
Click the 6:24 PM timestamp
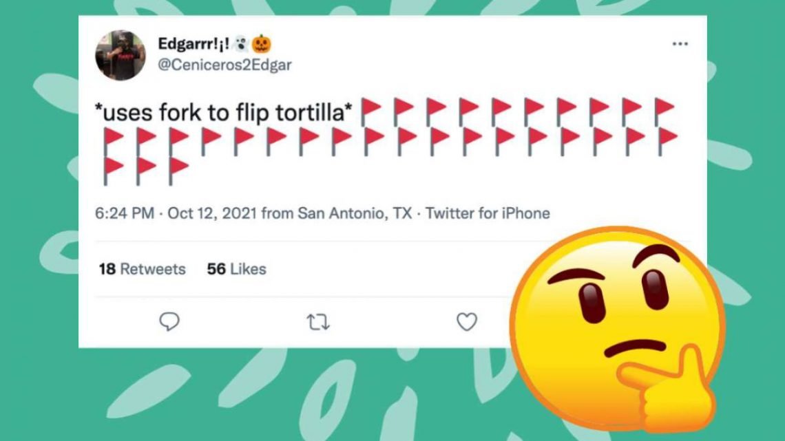point(124,213)
